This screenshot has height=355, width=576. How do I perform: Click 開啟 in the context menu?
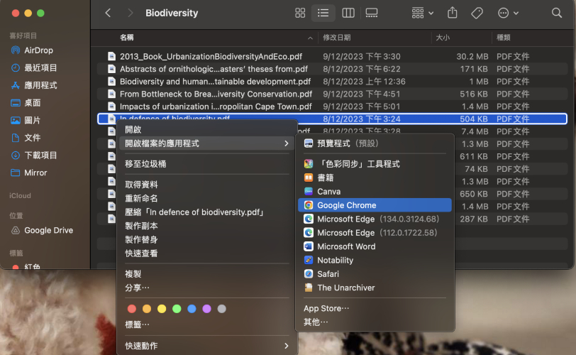(207, 129)
